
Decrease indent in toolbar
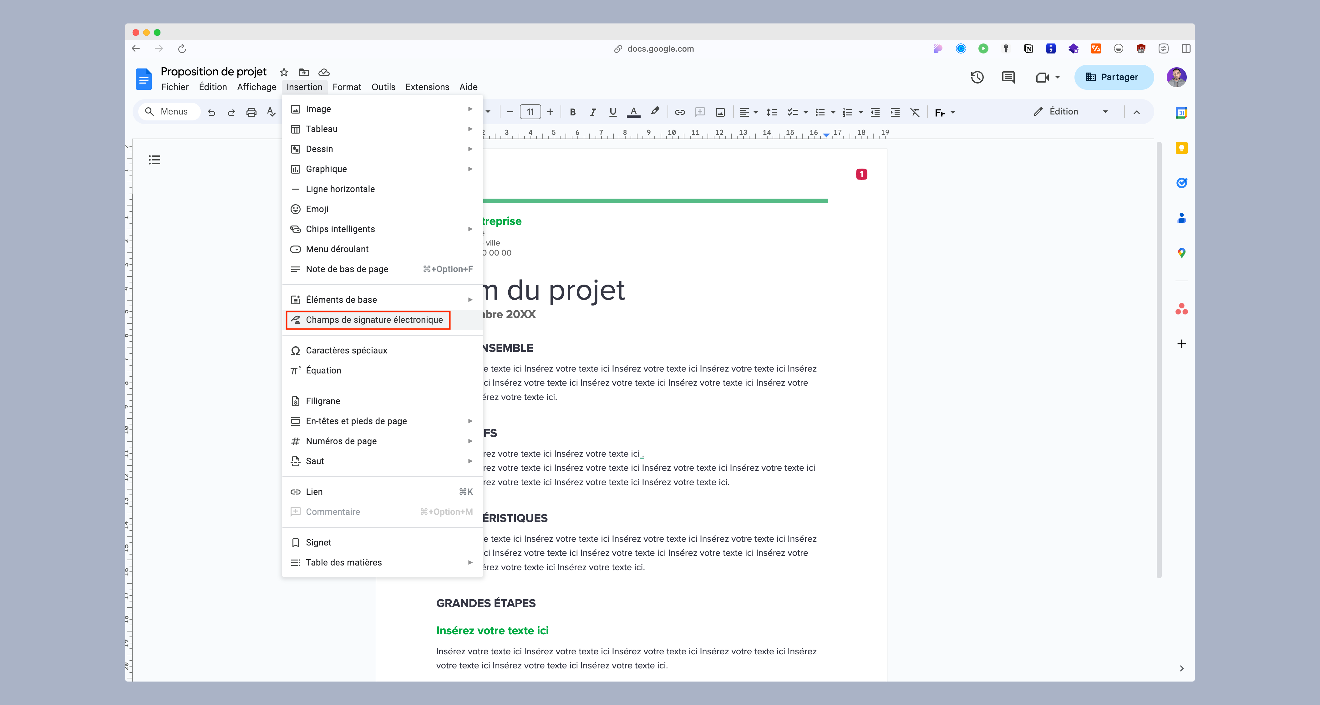click(875, 112)
